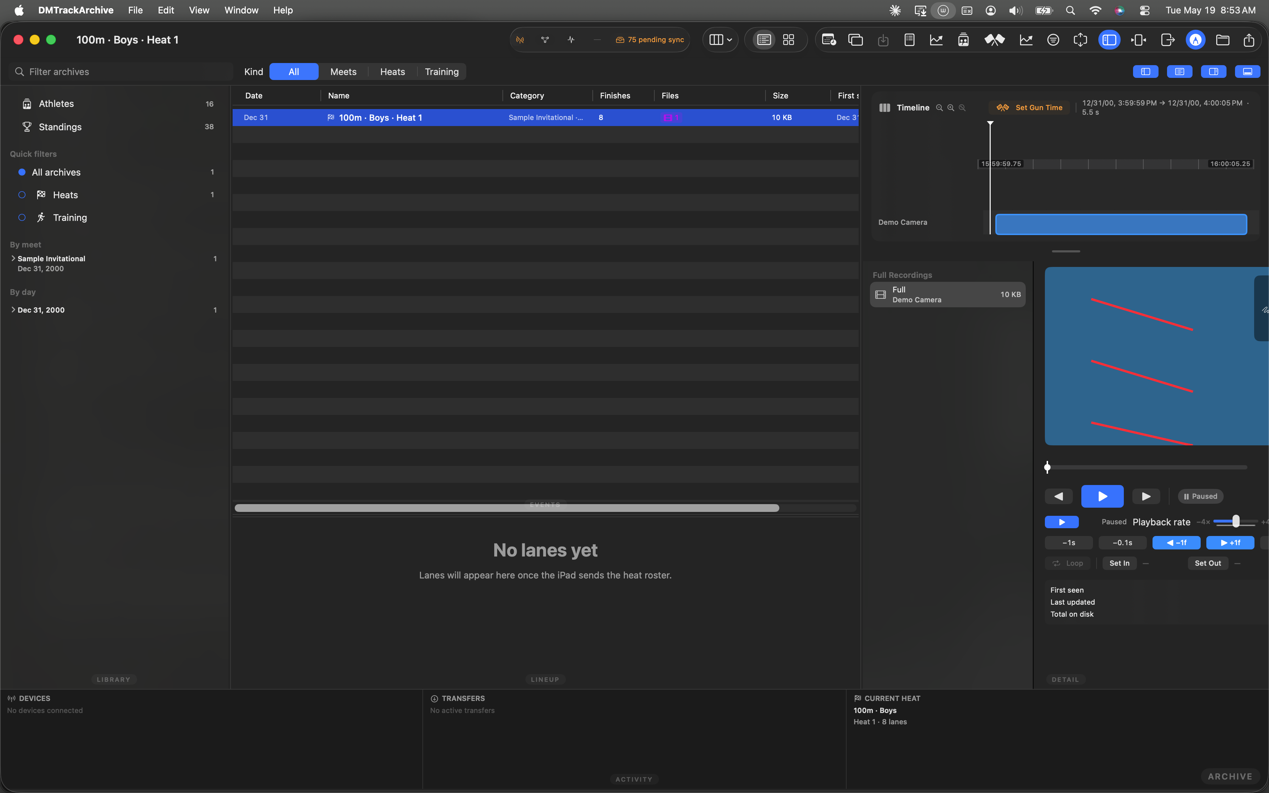Image resolution: width=1269 pixels, height=793 pixels.
Task: Click the −1s seek button
Action: point(1069,543)
